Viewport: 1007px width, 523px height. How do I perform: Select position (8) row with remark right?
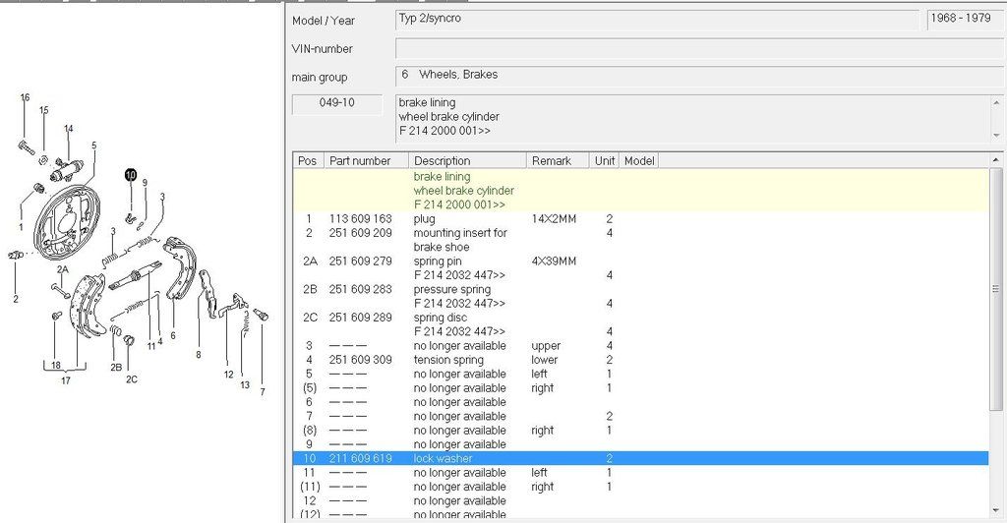[x=640, y=431]
